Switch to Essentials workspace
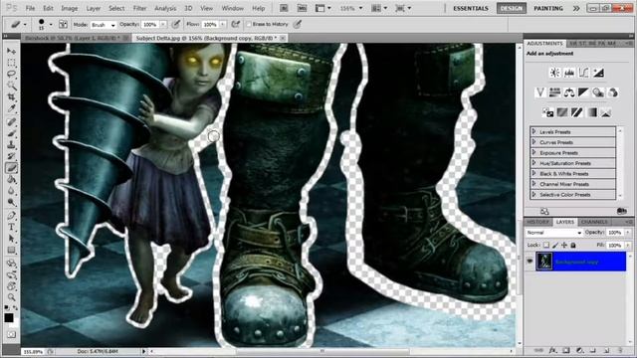Image resolution: width=637 pixels, height=358 pixels. (x=471, y=8)
